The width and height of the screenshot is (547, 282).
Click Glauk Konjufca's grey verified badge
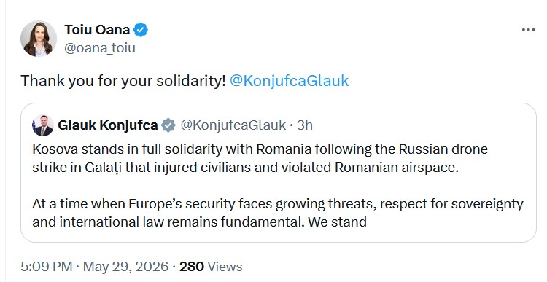click(168, 125)
